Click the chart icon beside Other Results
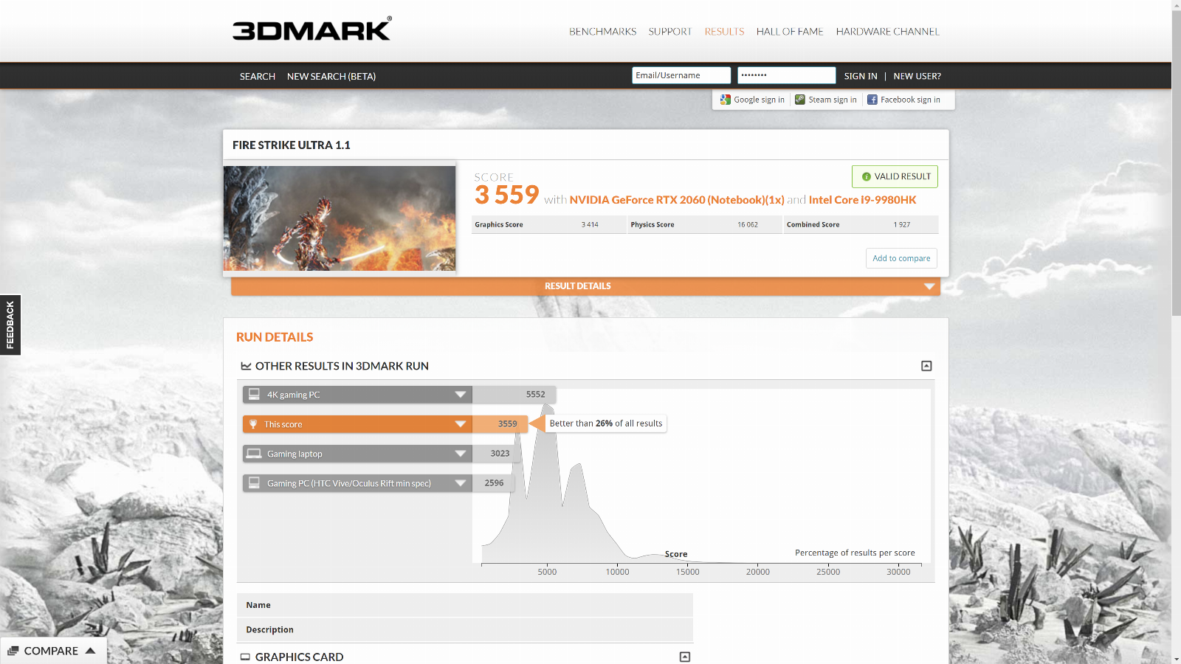Viewport: 1181px width, 664px height. [x=246, y=366]
